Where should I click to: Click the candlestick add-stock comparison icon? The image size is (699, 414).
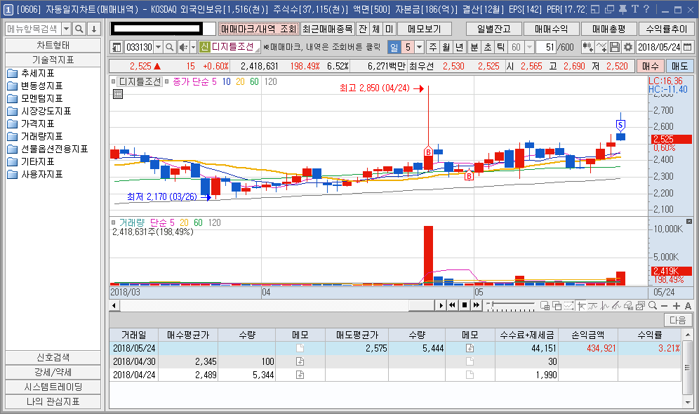[x=587, y=47]
